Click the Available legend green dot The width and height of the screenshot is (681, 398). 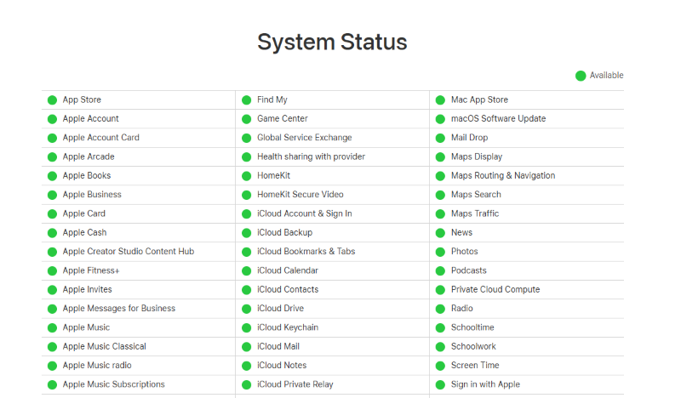coord(581,76)
